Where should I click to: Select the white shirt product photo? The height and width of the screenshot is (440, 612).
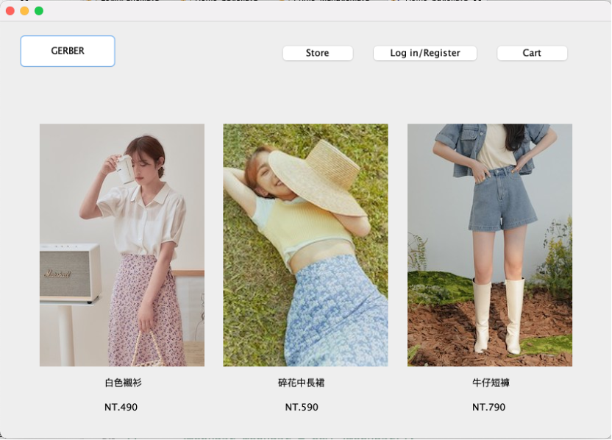[x=121, y=244]
